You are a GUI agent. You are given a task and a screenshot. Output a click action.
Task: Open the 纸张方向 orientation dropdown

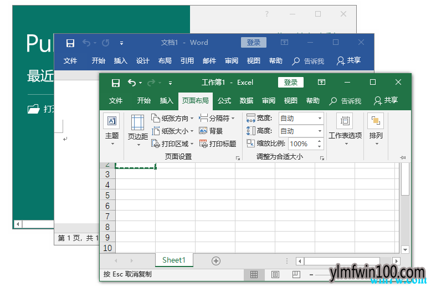click(x=172, y=118)
